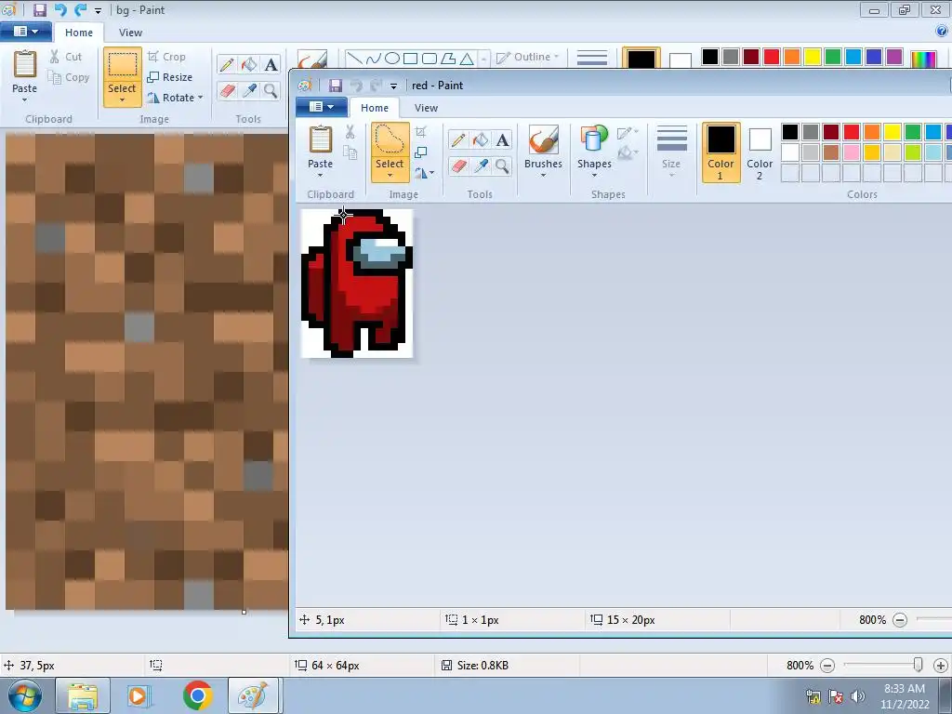
Task: Open Paint help in bg Paint window
Action: click(x=943, y=31)
